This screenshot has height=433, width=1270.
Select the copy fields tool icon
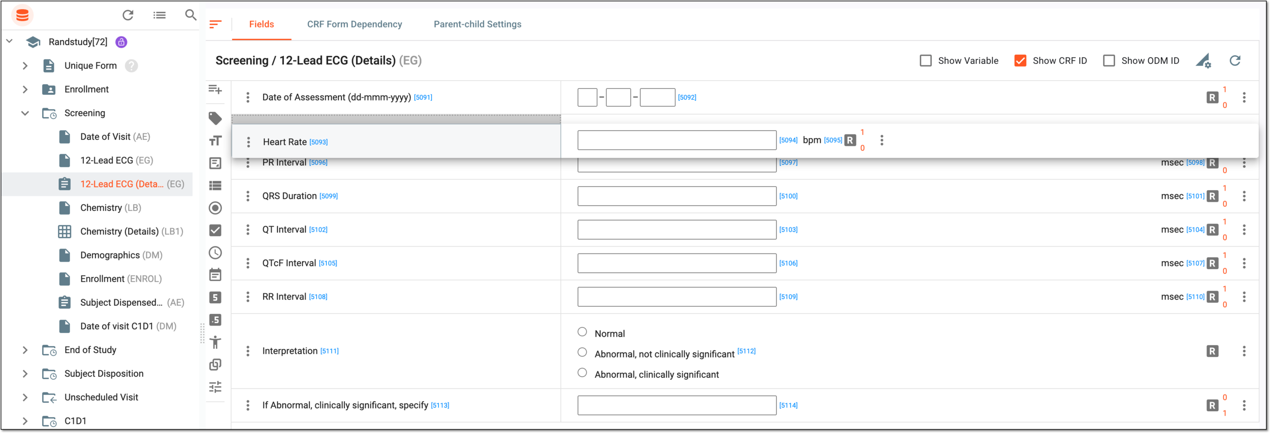pos(215,365)
